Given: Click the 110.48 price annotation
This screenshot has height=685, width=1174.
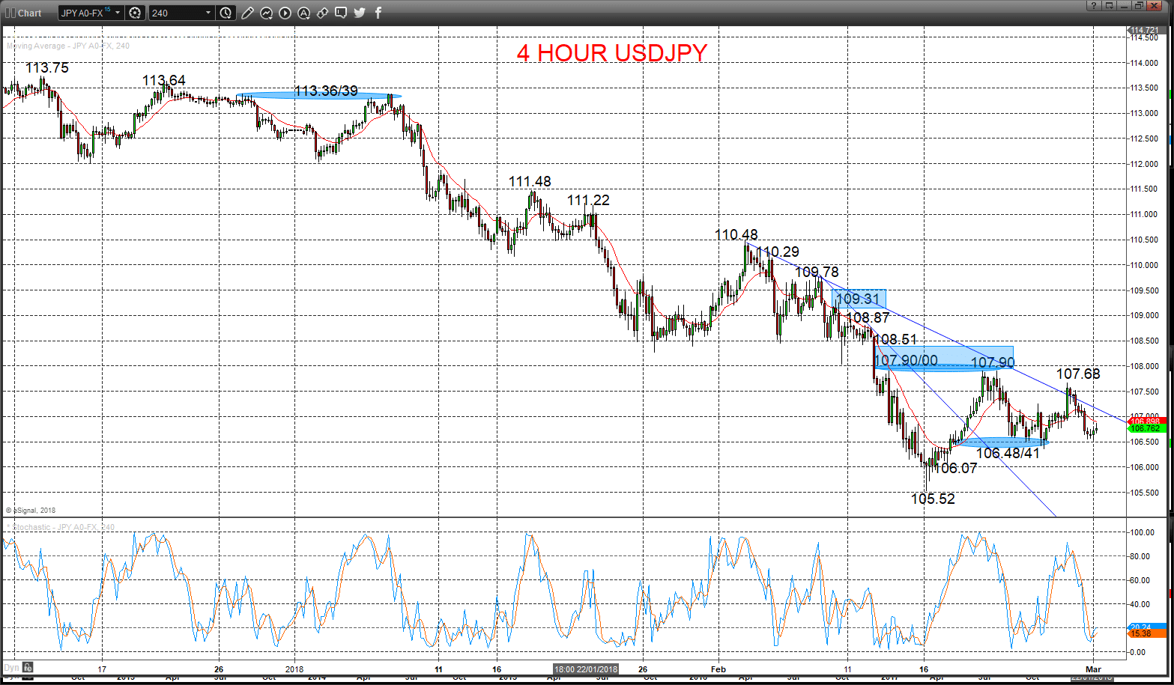Looking at the screenshot, I should coord(736,234).
